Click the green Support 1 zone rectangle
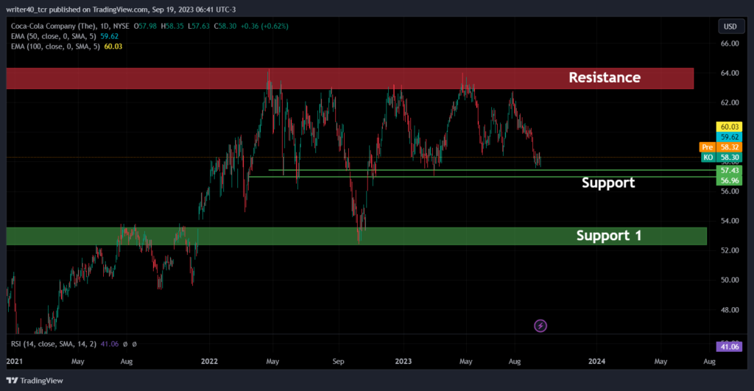Viewport: 754px width, 391px height. [356, 236]
